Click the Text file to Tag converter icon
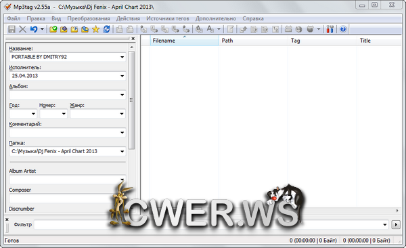 pos(175,29)
